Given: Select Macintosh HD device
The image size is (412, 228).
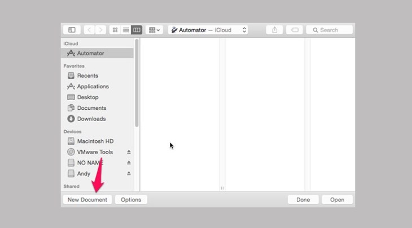Looking at the screenshot, I should pos(97,141).
